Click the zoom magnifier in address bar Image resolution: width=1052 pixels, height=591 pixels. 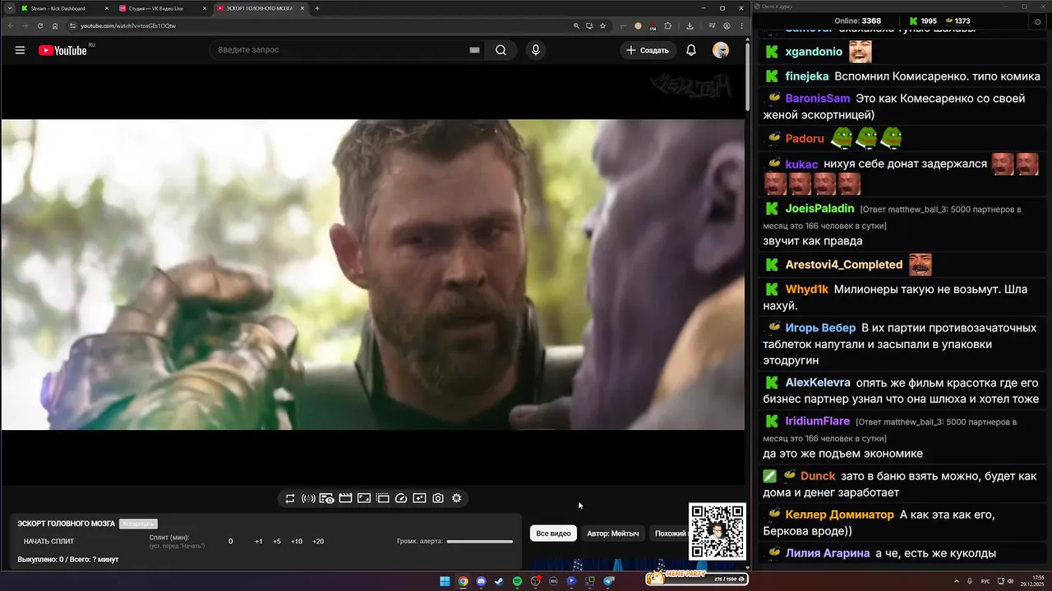coord(576,25)
